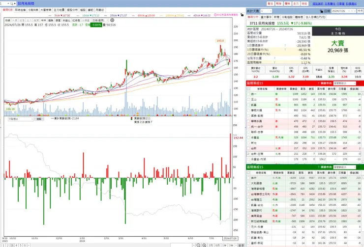This screenshot has width=364, height=247.
Task: Switch to the 個股分析 tab
Action: (72, 10)
